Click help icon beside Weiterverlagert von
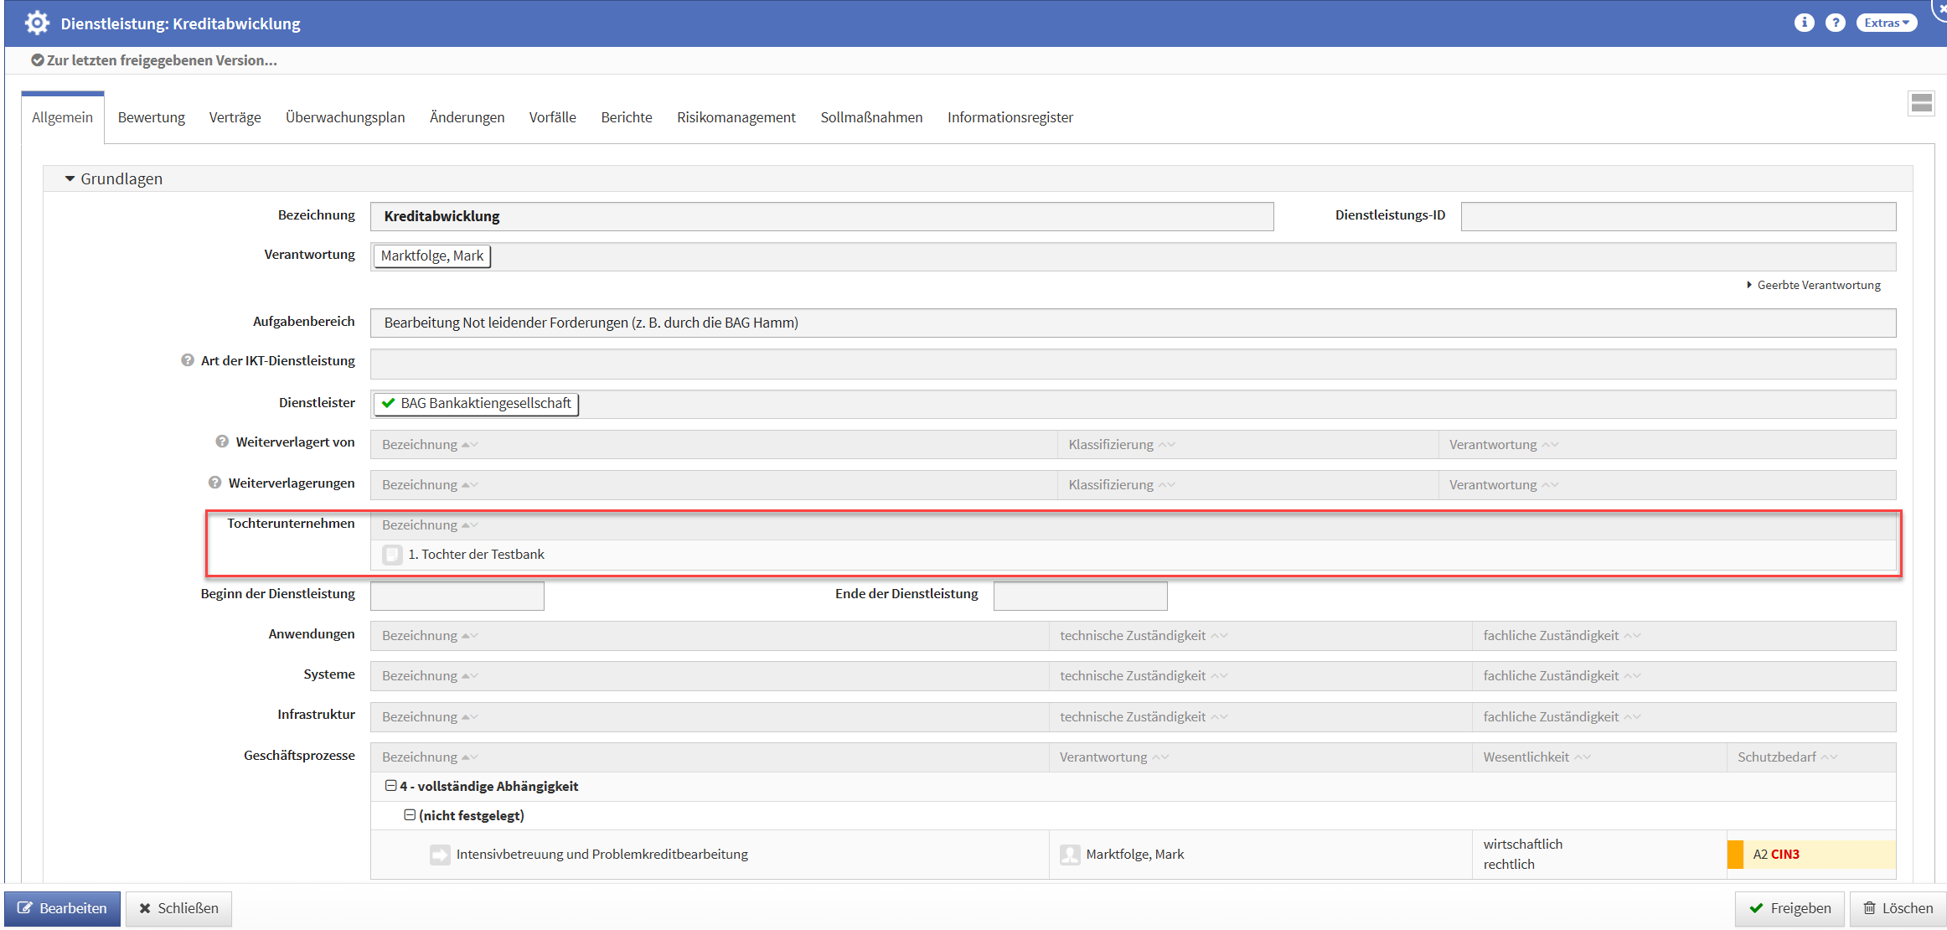Screen dimensions: 1947x930 coord(222,442)
